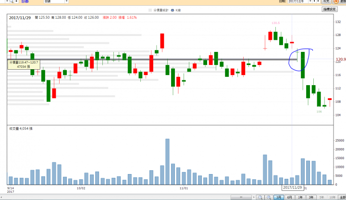Click the large green candlestick circled near 12/01
The image size is (346, 200).
pos(303,65)
